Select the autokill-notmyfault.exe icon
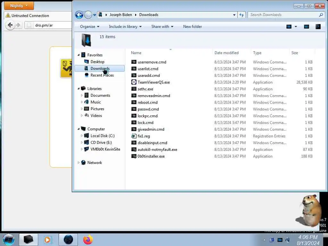 coord(134,149)
